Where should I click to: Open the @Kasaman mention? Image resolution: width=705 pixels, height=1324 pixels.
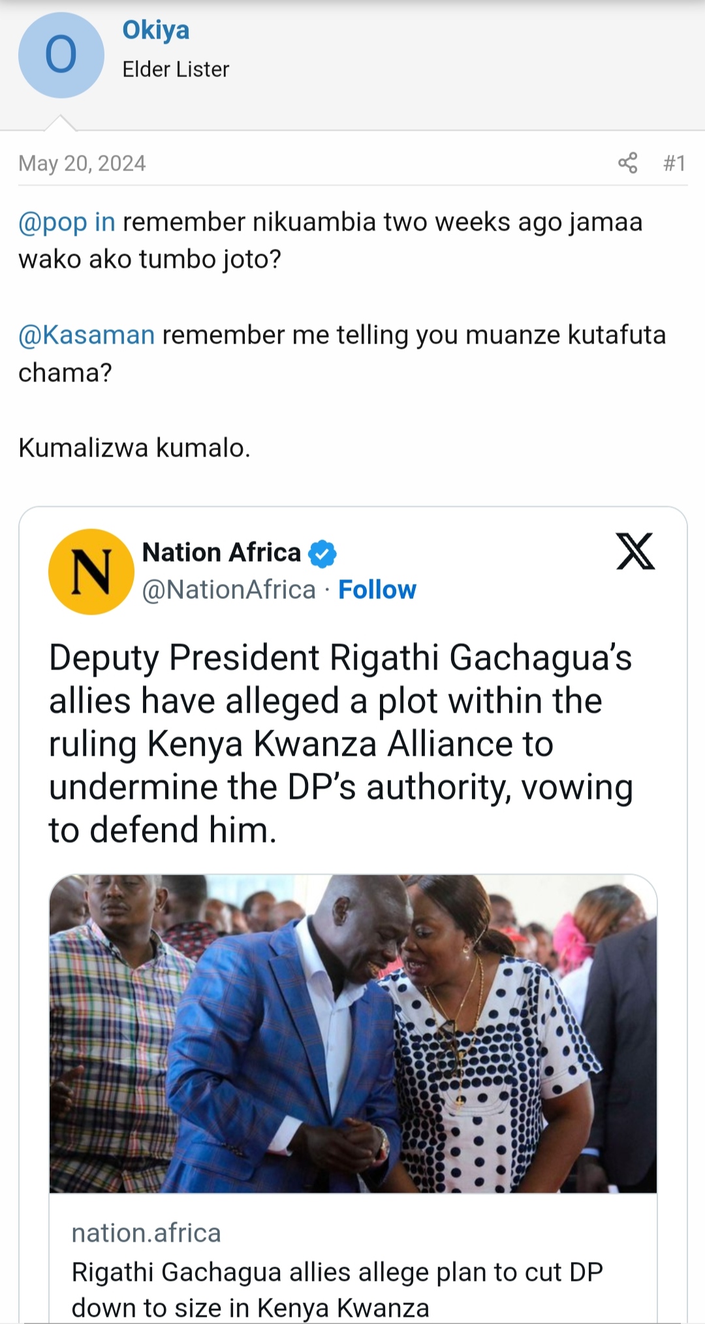coord(87,335)
